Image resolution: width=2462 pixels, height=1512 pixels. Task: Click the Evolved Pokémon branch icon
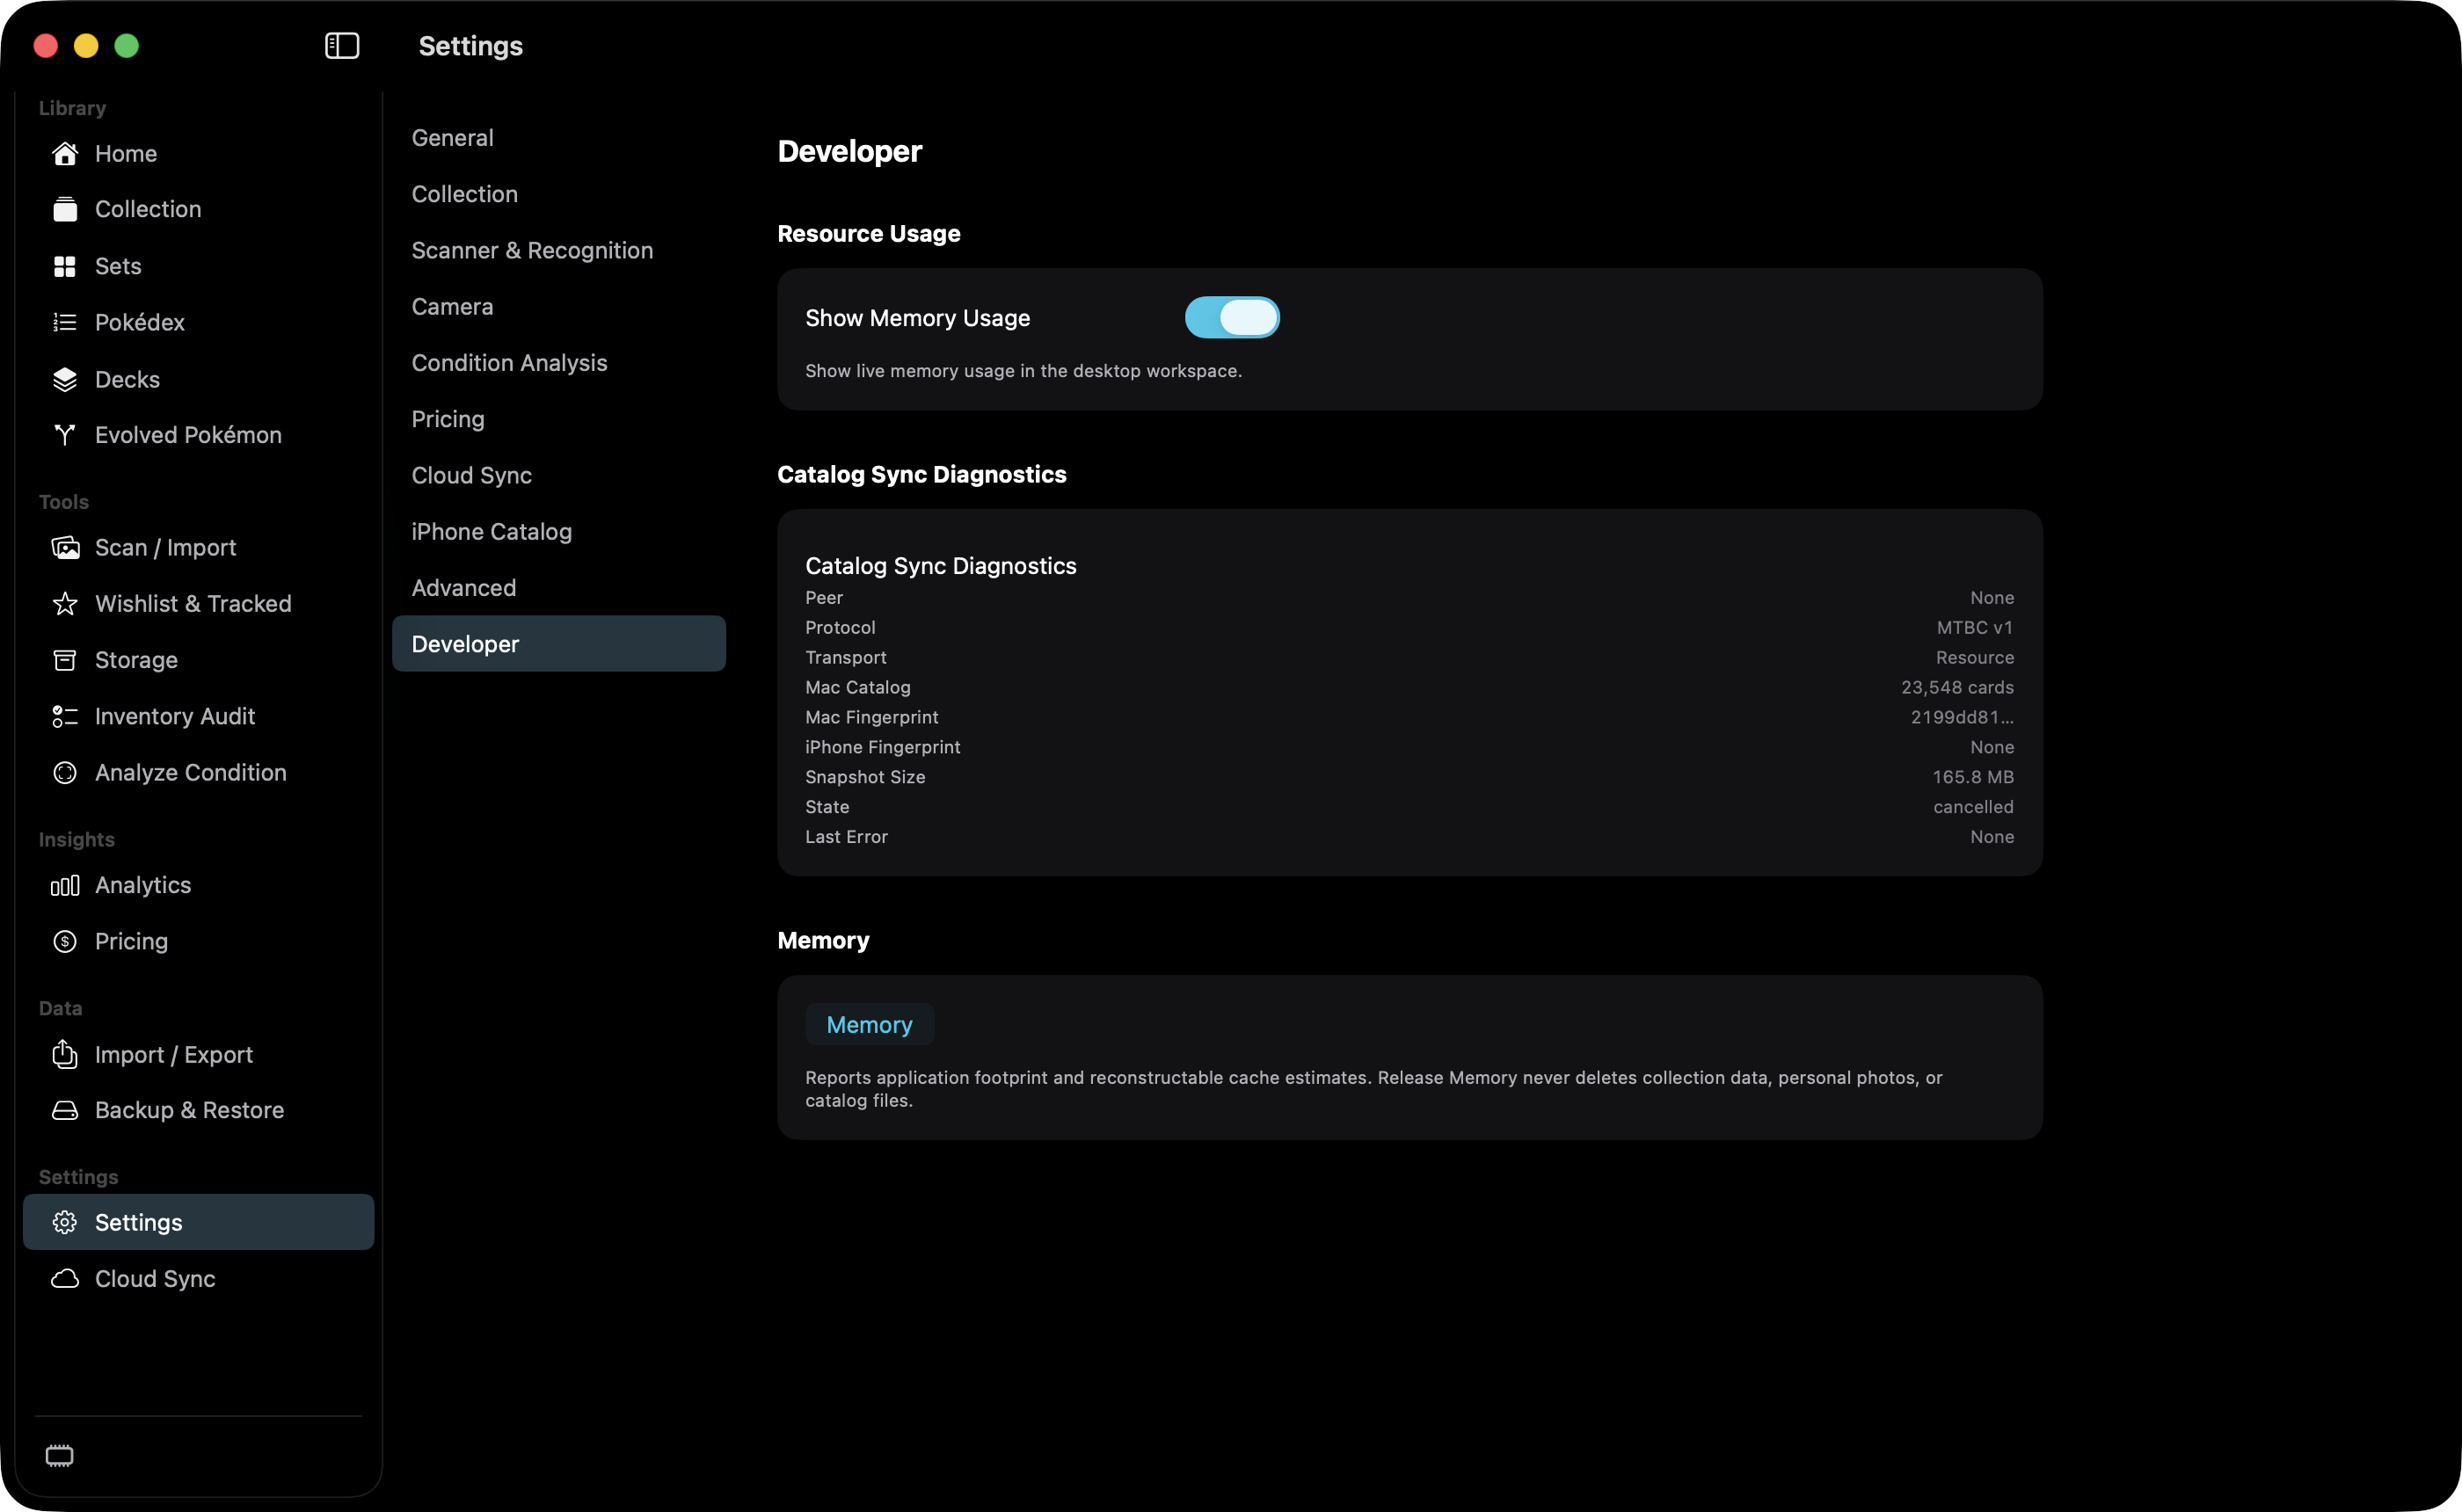point(65,435)
